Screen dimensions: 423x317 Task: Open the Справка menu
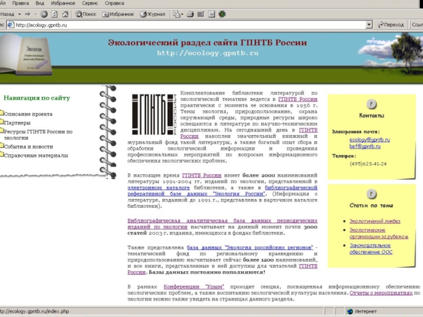point(114,3)
